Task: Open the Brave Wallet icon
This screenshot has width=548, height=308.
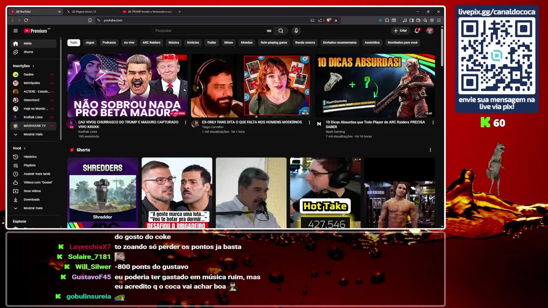Action: coord(418,20)
